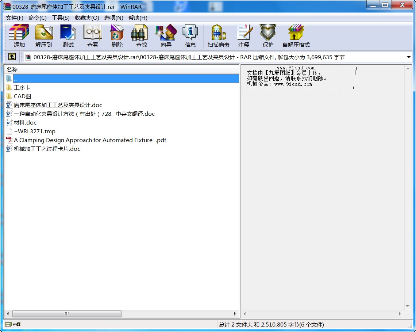Open the Find (查找) binoculars tool
Image resolution: width=416 pixels, height=332 pixels.
tap(141, 36)
